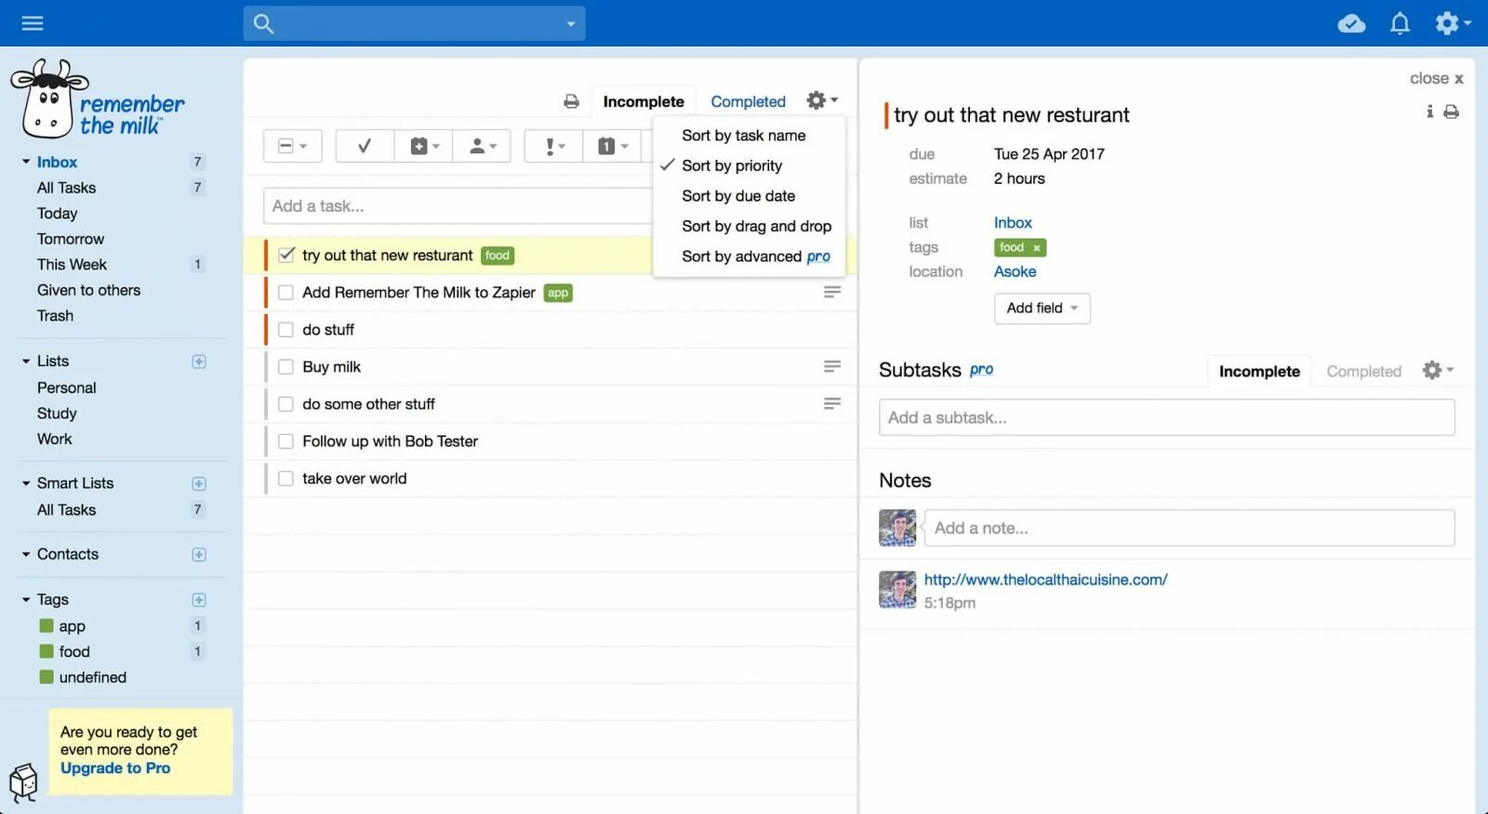Select the green app tag color swatch
This screenshot has width=1488, height=814.
(x=46, y=625)
